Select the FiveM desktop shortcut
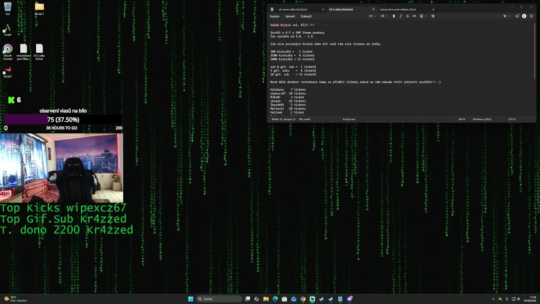 click(8, 30)
